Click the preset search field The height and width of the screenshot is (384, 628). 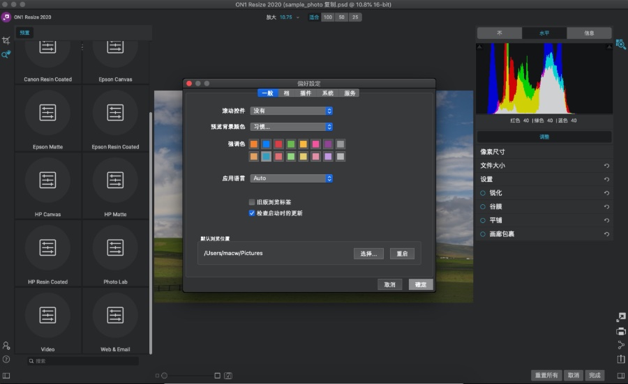(83, 361)
